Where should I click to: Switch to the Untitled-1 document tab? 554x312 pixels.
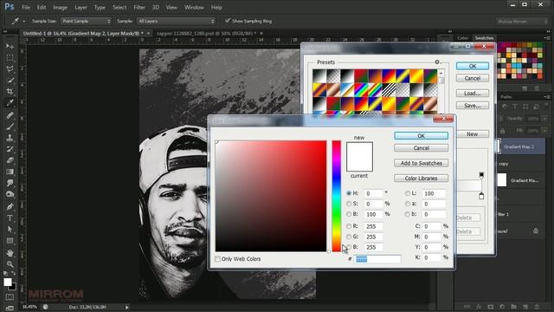[83, 33]
